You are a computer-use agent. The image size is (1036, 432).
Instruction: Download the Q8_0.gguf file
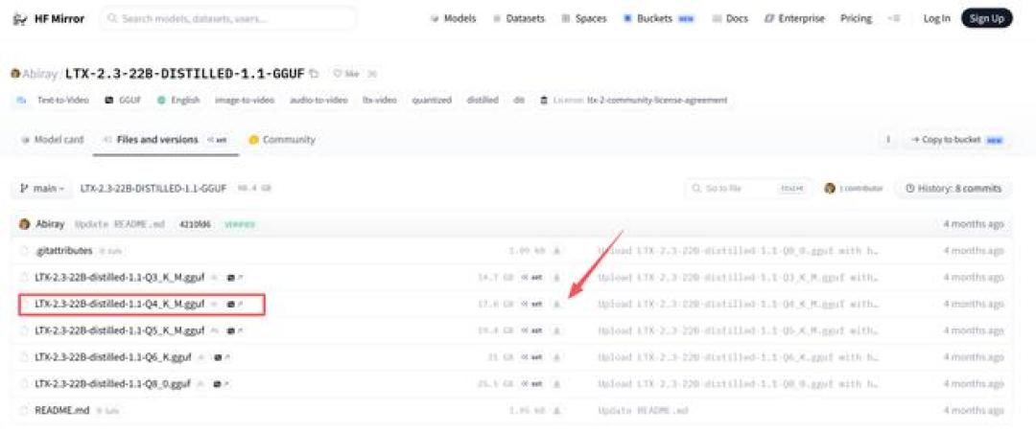click(x=556, y=383)
